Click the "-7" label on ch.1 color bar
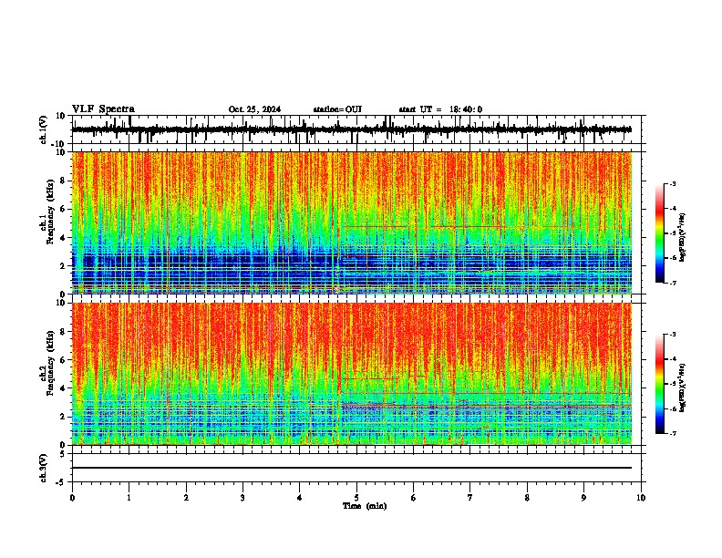The height and width of the screenshot is (558, 722). tap(672, 283)
